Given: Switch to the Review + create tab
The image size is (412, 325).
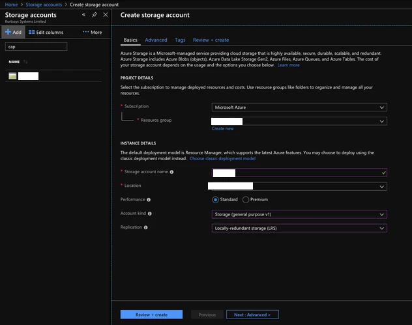Looking at the screenshot, I should (x=211, y=40).
